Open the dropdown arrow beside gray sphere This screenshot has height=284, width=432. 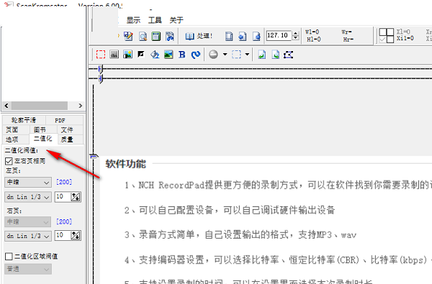[x=225, y=54]
